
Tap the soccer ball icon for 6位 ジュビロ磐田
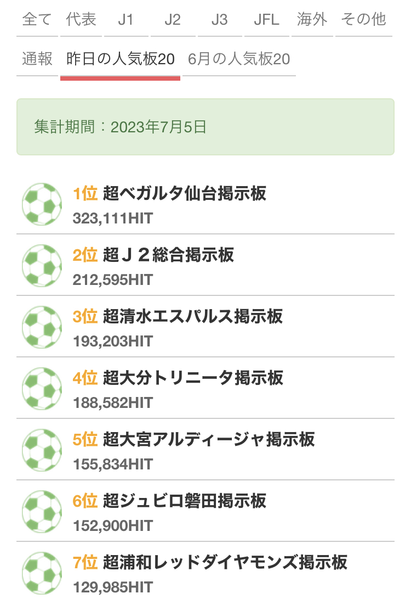pyautogui.click(x=42, y=512)
